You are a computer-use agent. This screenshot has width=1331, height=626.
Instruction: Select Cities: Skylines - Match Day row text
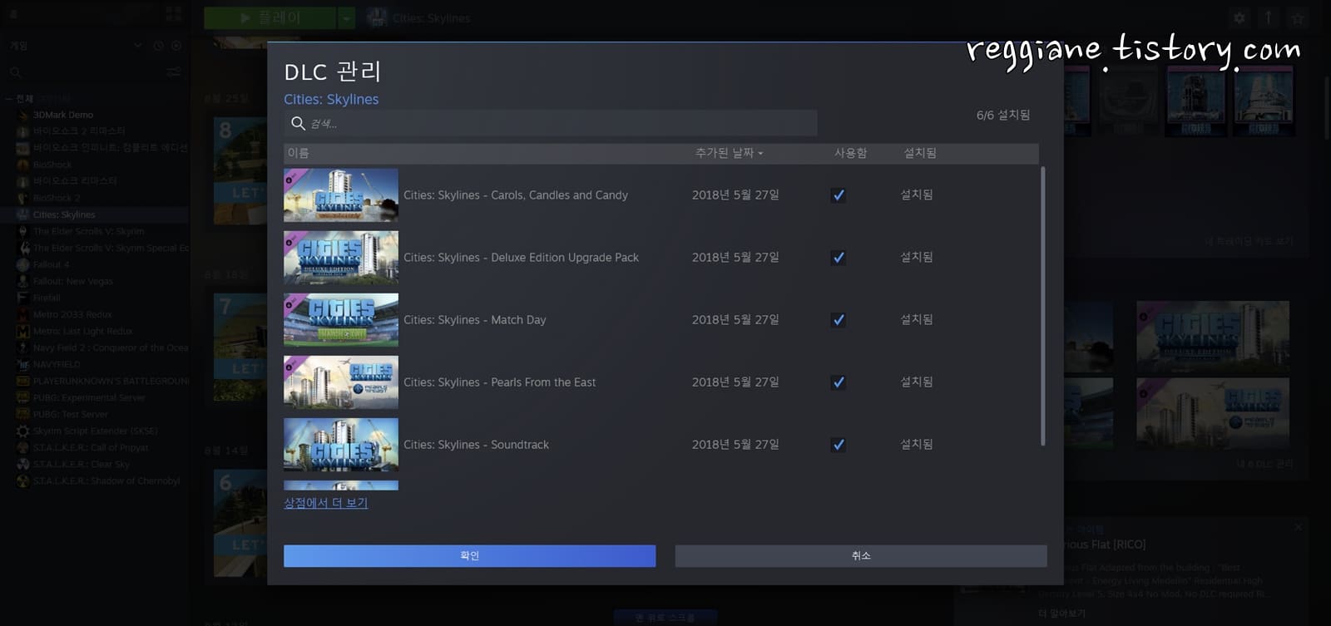pyautogui.click(x=475, y=320)
